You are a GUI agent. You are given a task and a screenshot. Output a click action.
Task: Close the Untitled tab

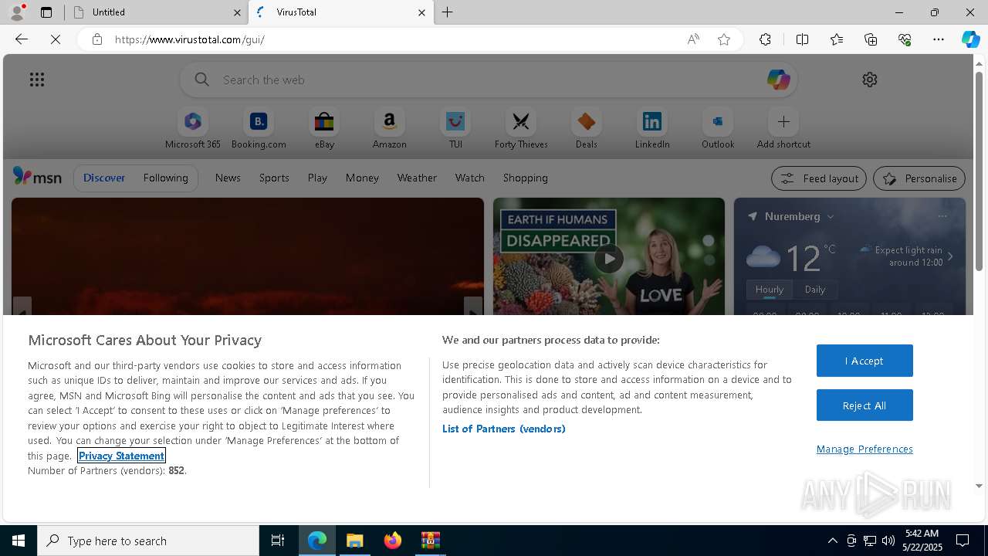point(237,12)
